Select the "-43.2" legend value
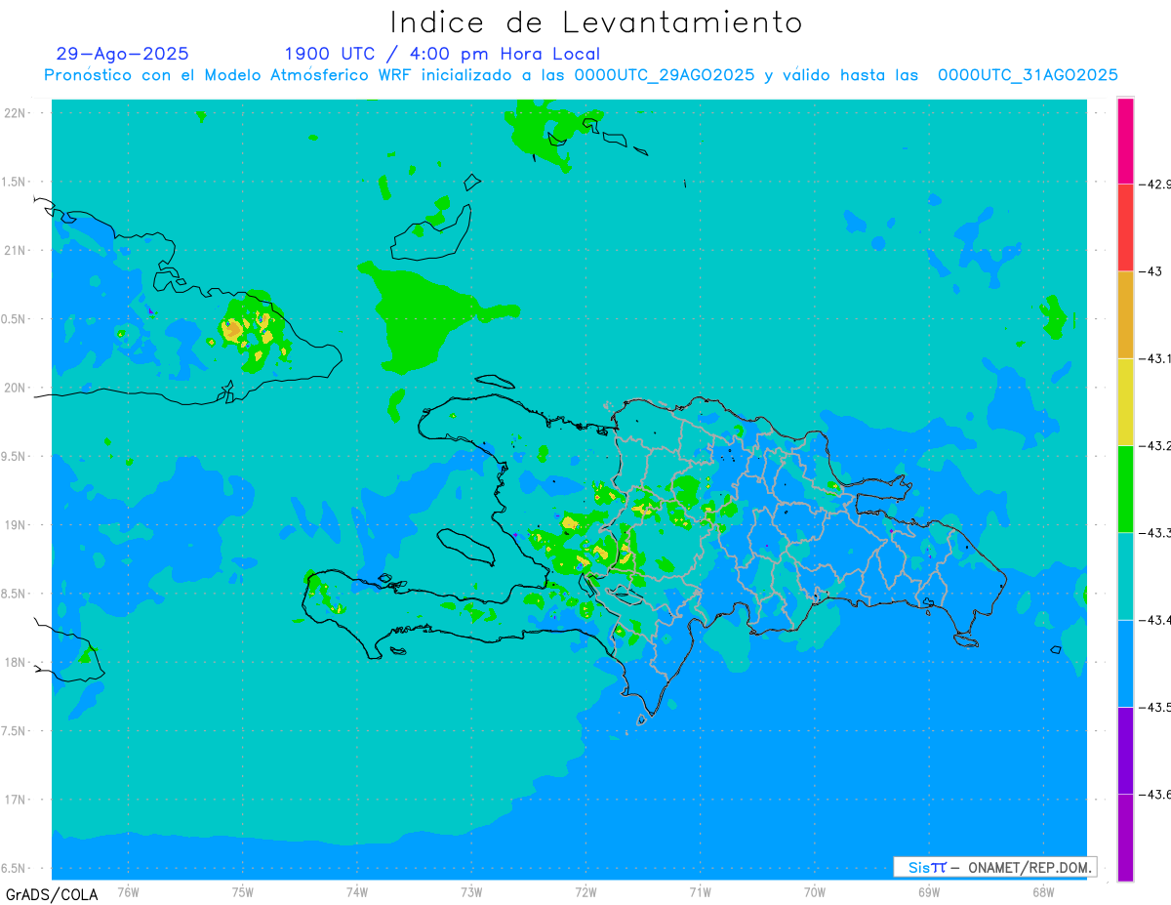Viewport: 1171px width, 905px height. (1155, 445)
